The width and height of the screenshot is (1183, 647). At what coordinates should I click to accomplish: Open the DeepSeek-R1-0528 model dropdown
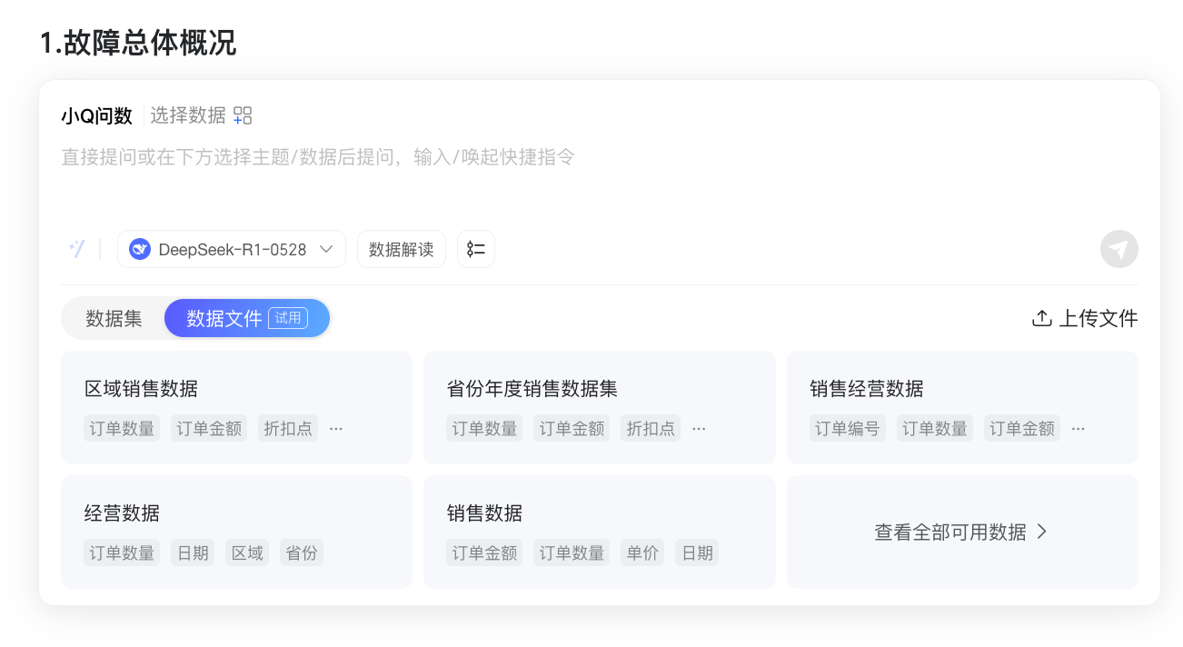[x=232, y=249]
